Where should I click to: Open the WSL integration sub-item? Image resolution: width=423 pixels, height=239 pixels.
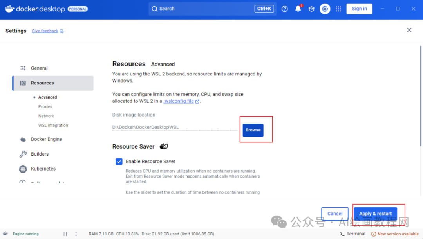(53, 125)
